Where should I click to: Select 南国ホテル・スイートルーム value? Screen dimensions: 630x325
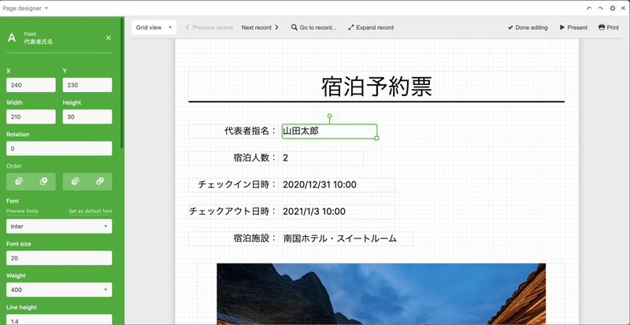(x=347, y=238)
